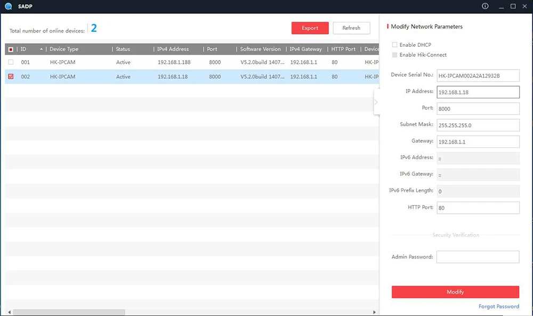This screenshot has width=533, height=316.
Task: Uncheck the box for device 002
Action: tap(11, 77)
